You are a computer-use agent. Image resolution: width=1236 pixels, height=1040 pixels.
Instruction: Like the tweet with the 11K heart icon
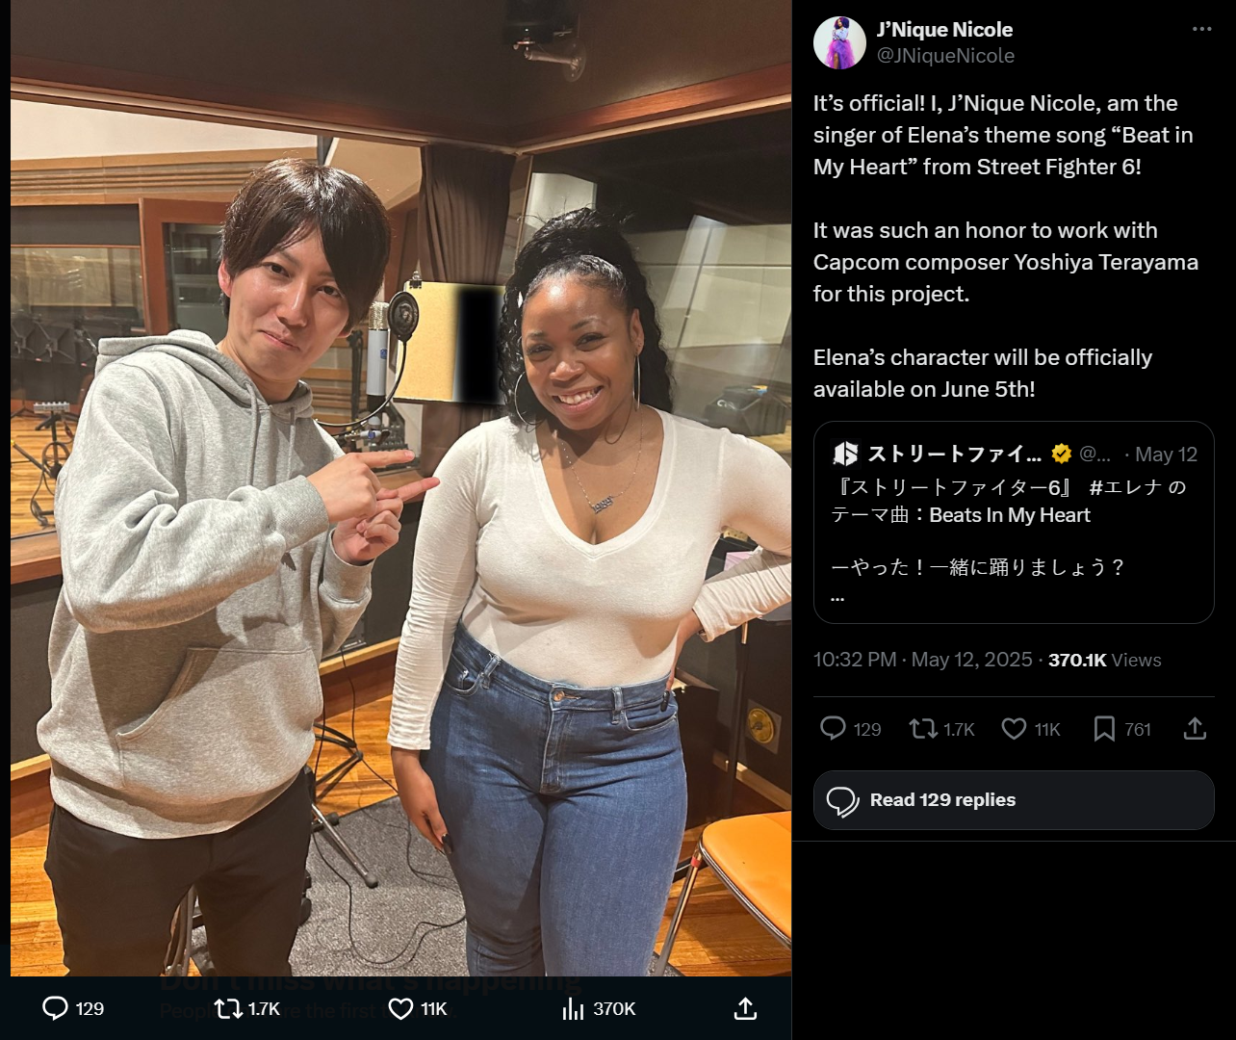pos(1014,728)
